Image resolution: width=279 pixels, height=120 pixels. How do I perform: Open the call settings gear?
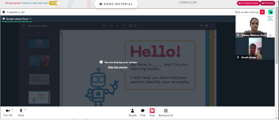4,12
